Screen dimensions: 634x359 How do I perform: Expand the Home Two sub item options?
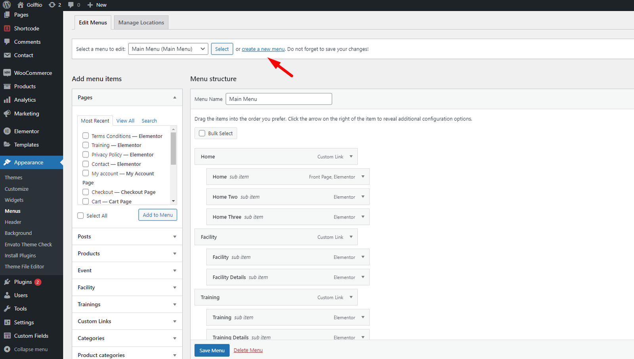point(363,197)
